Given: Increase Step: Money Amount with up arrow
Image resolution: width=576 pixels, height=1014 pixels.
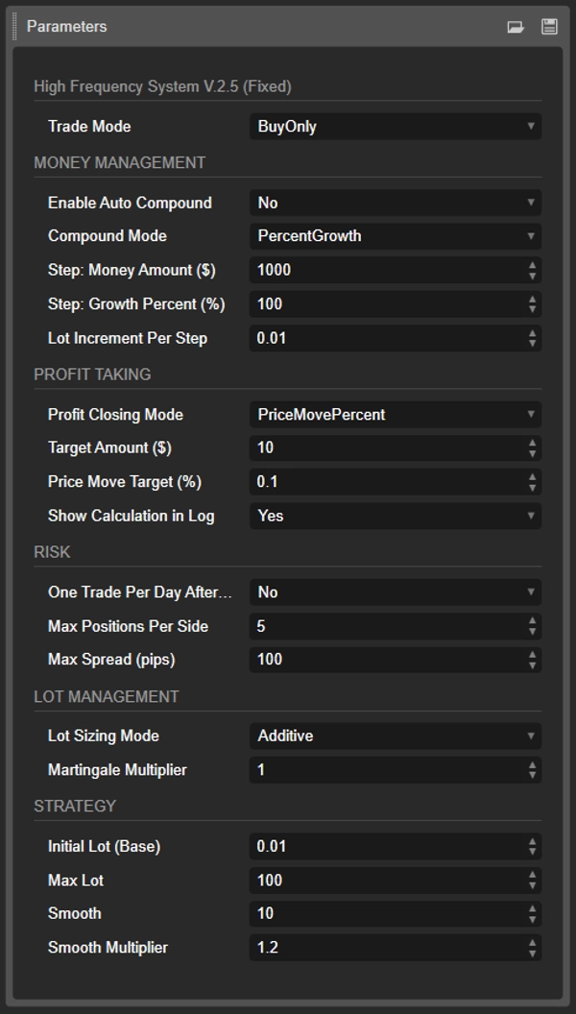Looking at the screenshot, I should pos(534,266).
